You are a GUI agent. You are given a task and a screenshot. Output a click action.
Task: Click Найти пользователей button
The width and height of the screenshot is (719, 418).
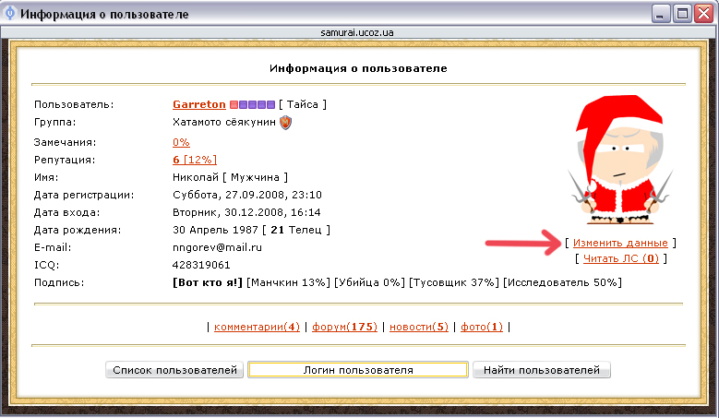tap(542, 370)
